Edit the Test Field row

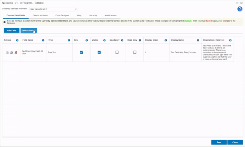point(7,53)
